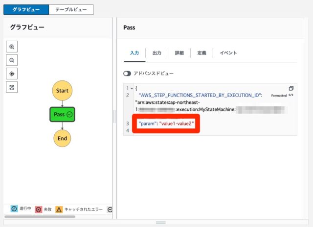Select the Pass state node
313x227 pixels.
click(62, 114)
